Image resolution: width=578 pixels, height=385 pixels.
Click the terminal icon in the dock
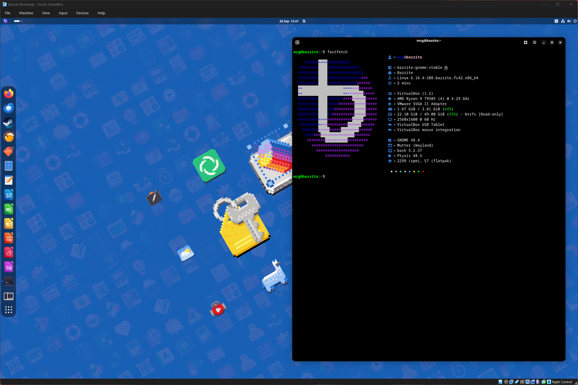coord(9,282)
